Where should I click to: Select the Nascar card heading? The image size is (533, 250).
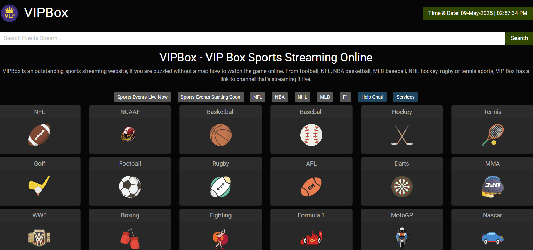click(493, 215)
